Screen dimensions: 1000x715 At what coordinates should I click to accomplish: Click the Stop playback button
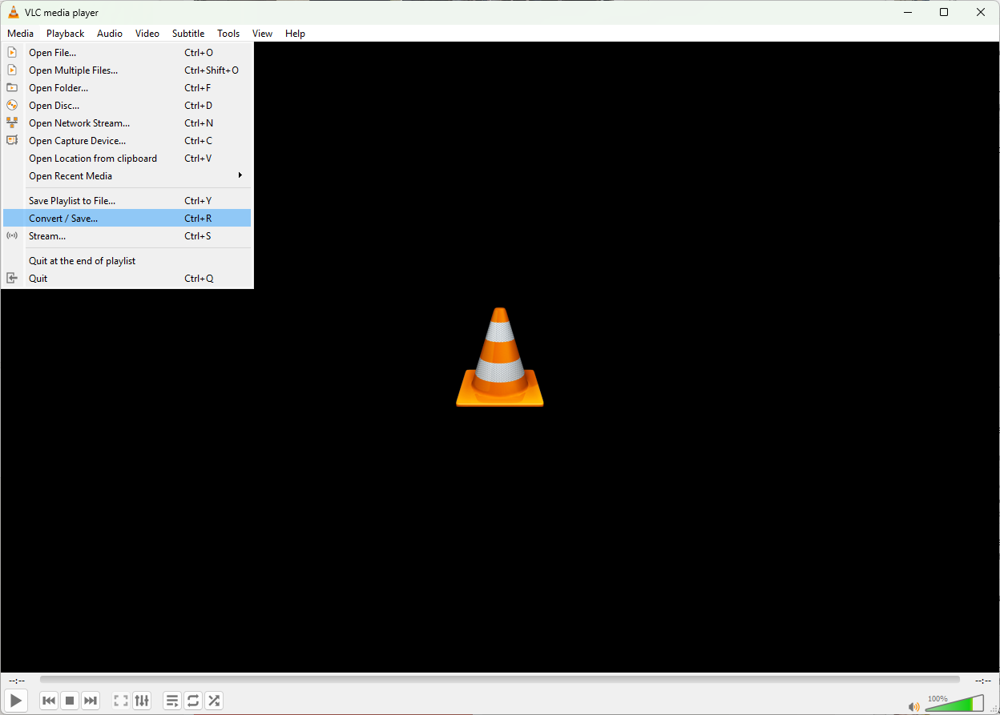pyautogui.click(x=70, y=701)
